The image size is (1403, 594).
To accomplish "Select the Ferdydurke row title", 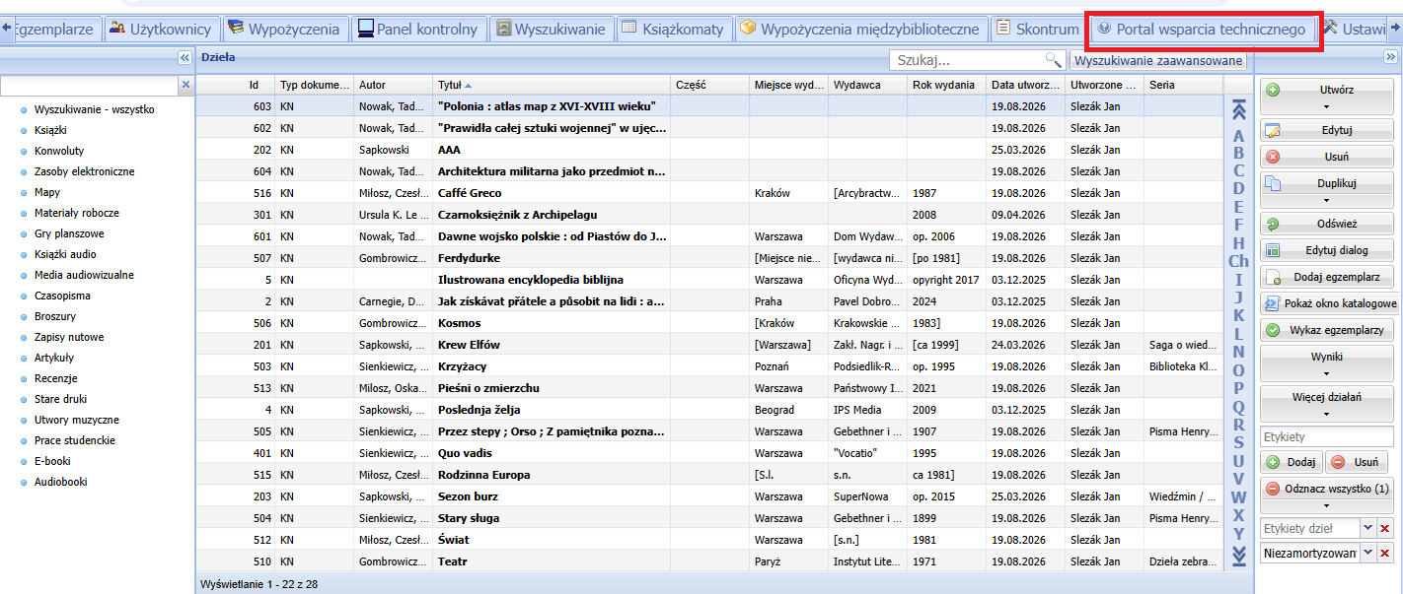I will coord(469,258).
